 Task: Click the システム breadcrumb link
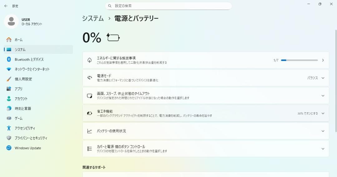pyautogui.click(x=93, y=18)
